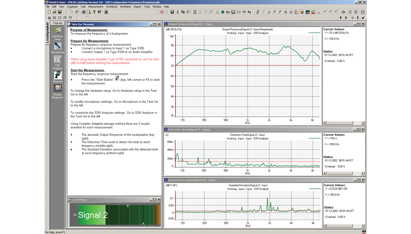Select the Loudspeaker vertical tab

coord(47,33)
